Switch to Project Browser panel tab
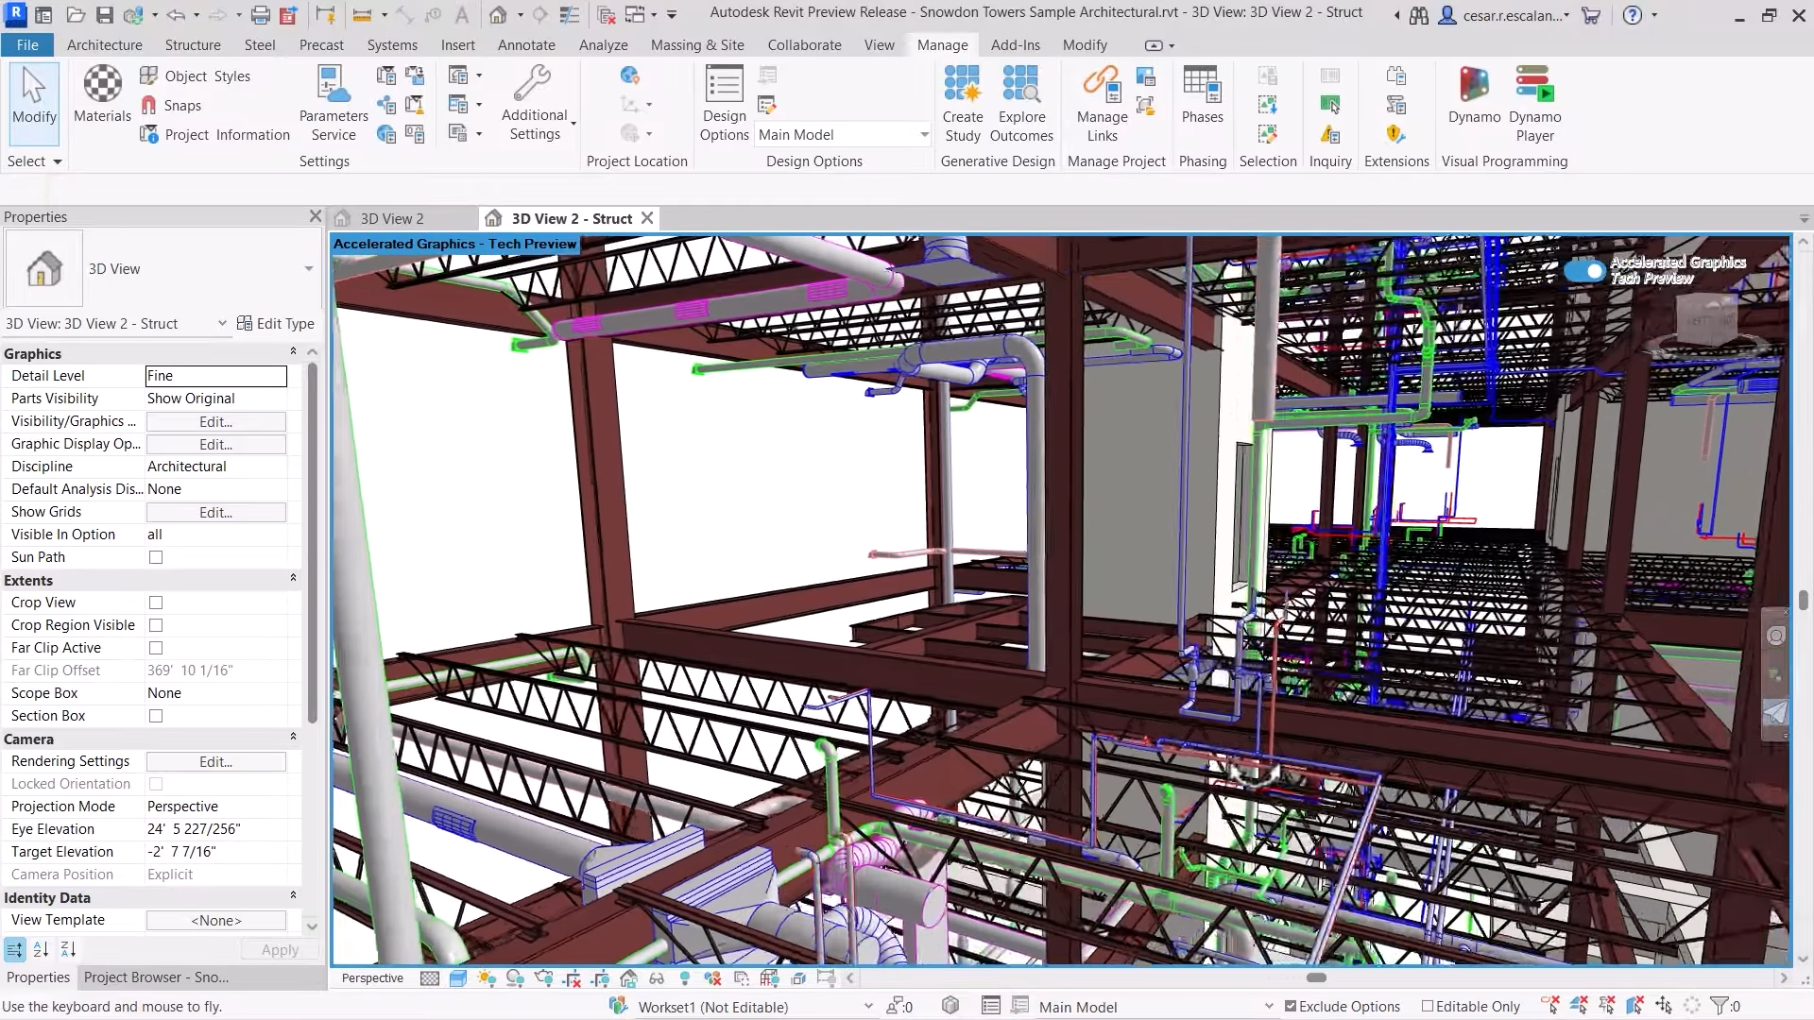The height and width of the screenshot is (1020, 1814). pyautogui.click(x=156, y=977)
